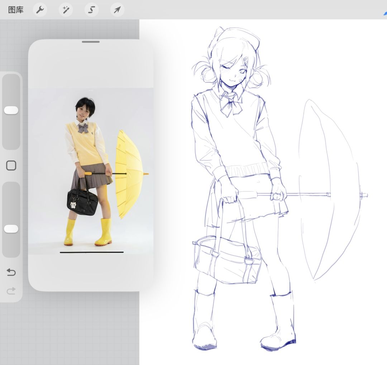Undo the last stroke

(x=11, y=272)
